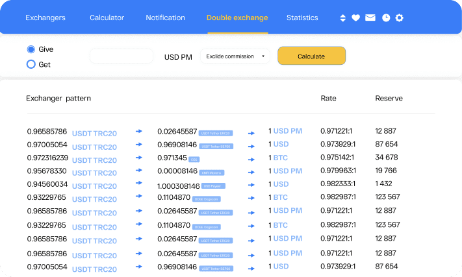This screenshot has width=462, height=277.
Task: Select the Give radio button
Action: pos(31,49)
